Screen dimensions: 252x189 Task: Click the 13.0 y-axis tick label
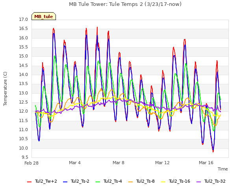click(24, 93)
